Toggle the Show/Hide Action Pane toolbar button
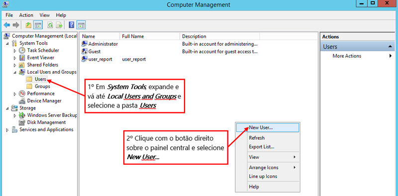Image resolution: width=398 pixels, height=196 pixels. click(x=81, y=25)
